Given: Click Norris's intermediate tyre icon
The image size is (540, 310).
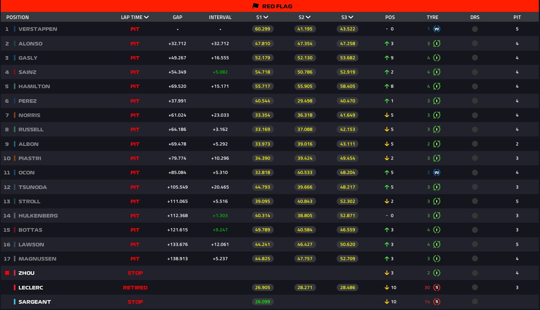Looking at the screenshot, I should click(437, 115).
